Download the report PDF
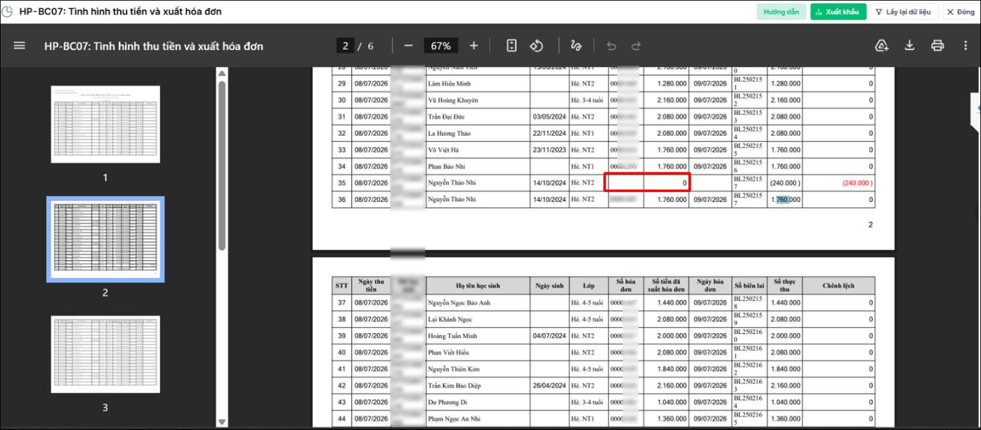981x430 pixels. pyautogui.click(x=910, y=45)
